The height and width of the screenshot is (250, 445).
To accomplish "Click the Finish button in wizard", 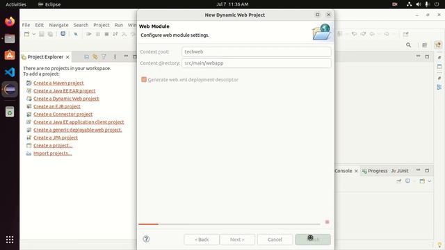I will click(x=313, y=240).
